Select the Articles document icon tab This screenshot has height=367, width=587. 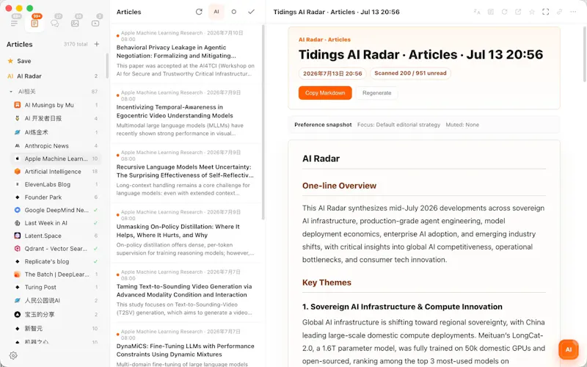(34, 23)
